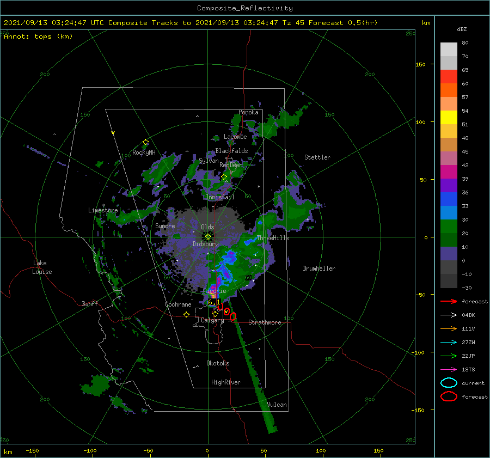490x458 pixels.
Task: Click the yellow diamond marker below Cochrane
Action: click(x=187, y=315)
